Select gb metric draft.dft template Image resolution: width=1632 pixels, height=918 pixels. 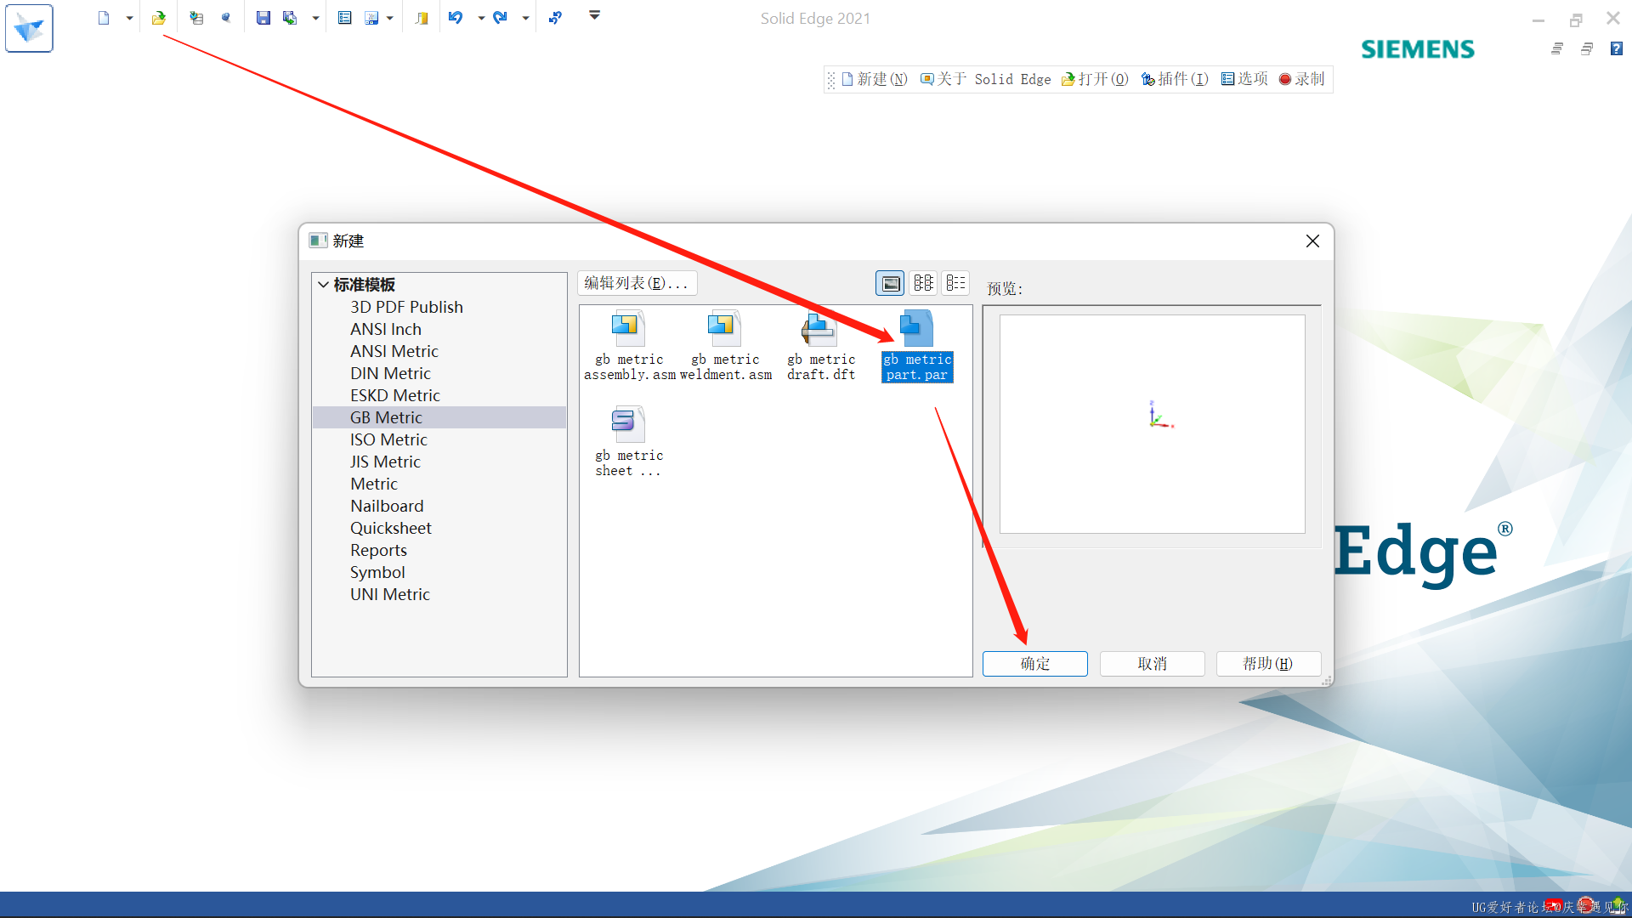(x=821, y=346)
